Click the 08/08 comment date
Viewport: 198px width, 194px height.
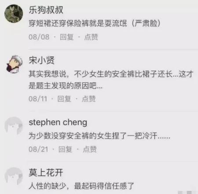click(x=39, y=37)
